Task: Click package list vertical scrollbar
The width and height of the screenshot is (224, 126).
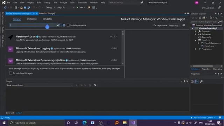Action: 123,48
